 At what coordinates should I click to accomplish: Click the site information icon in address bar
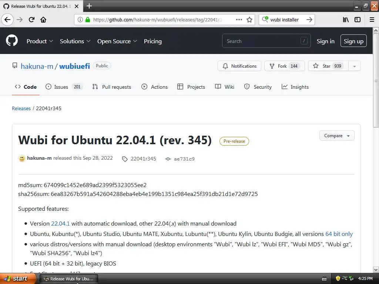pos(80,20)
